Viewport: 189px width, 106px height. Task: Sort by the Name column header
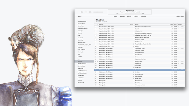click(152, 24)
